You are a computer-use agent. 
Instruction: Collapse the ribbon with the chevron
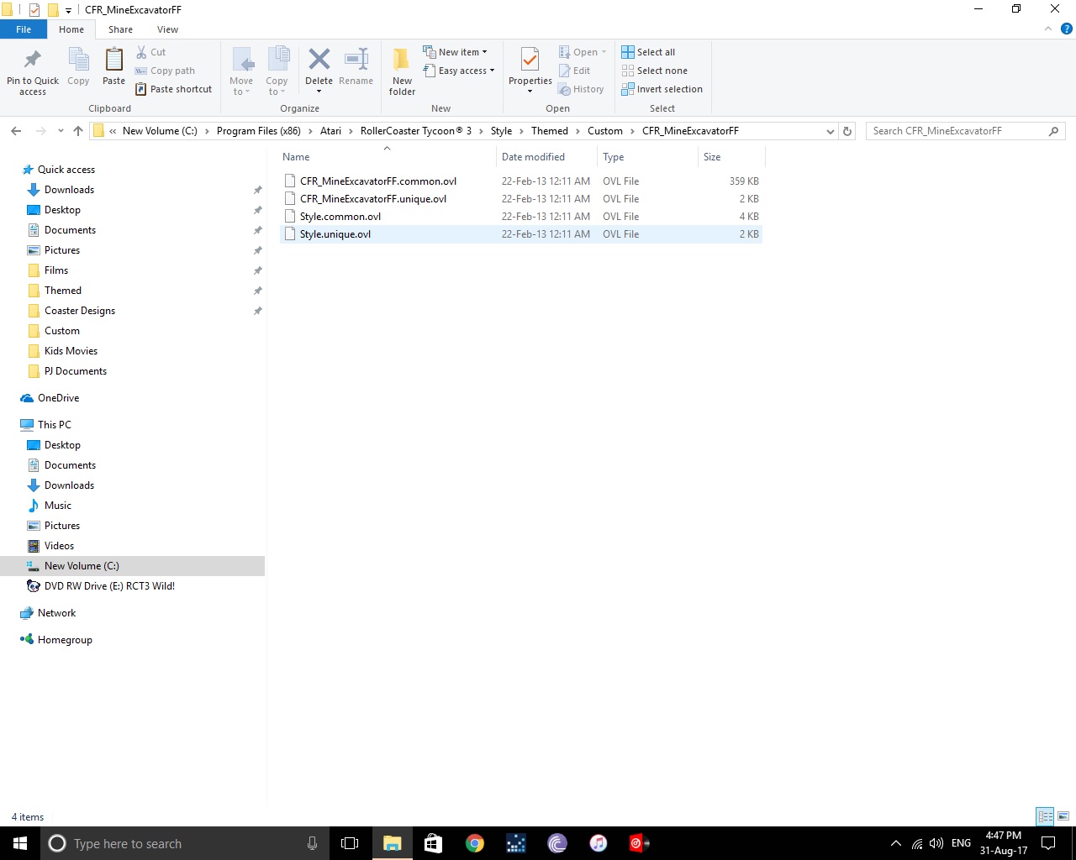point(1048,29)
